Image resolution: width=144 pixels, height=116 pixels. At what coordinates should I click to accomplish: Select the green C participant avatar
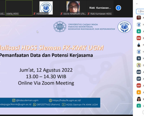(x=139, y=106)
